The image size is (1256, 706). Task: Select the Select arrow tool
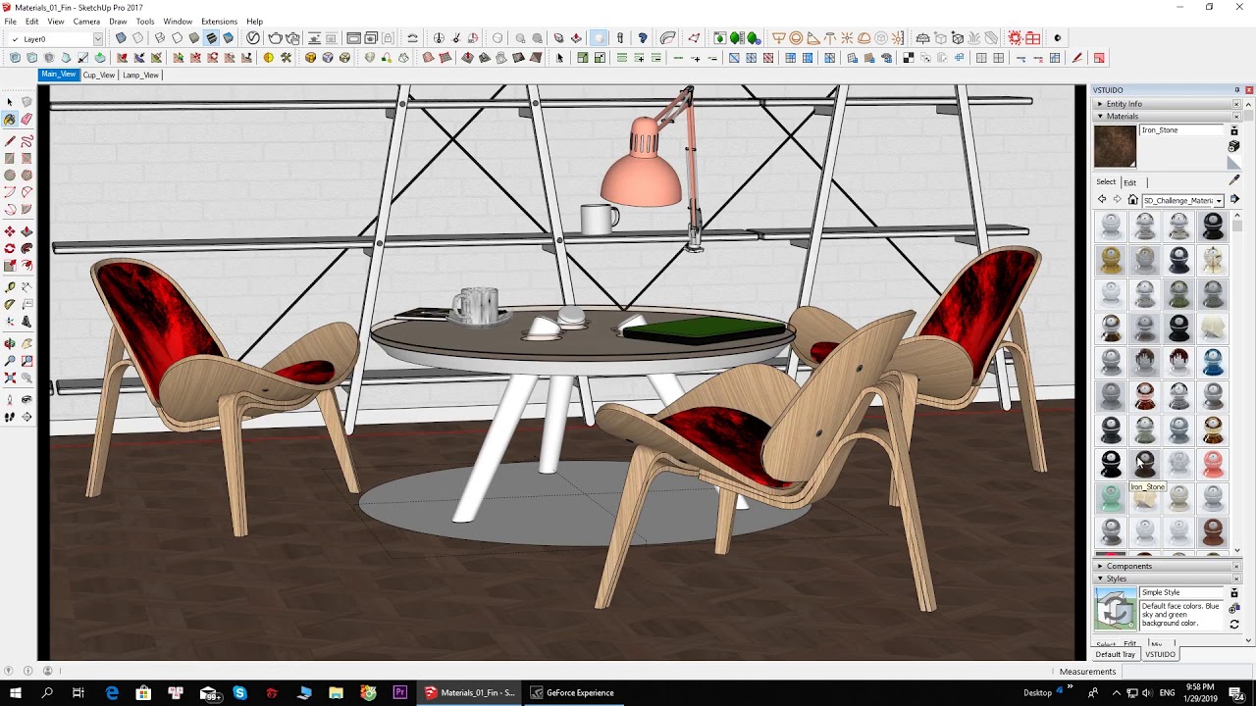coord(10,102)
